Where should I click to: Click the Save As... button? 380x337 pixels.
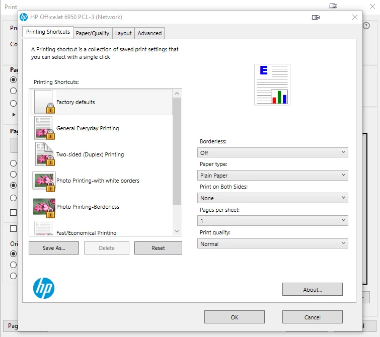[54, 248]
